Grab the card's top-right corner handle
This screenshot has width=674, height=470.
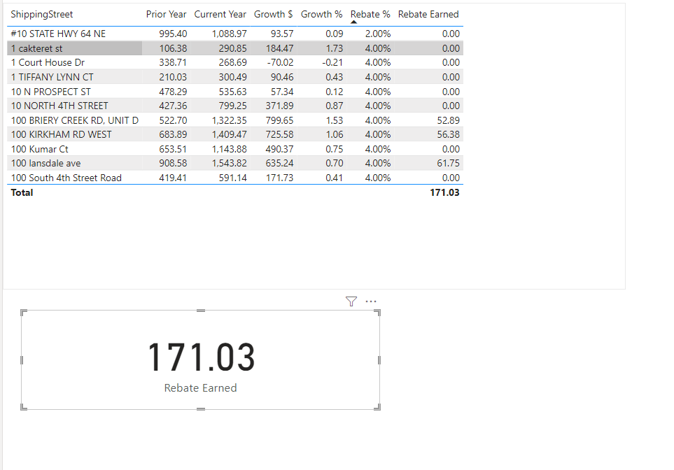point(377,313)
